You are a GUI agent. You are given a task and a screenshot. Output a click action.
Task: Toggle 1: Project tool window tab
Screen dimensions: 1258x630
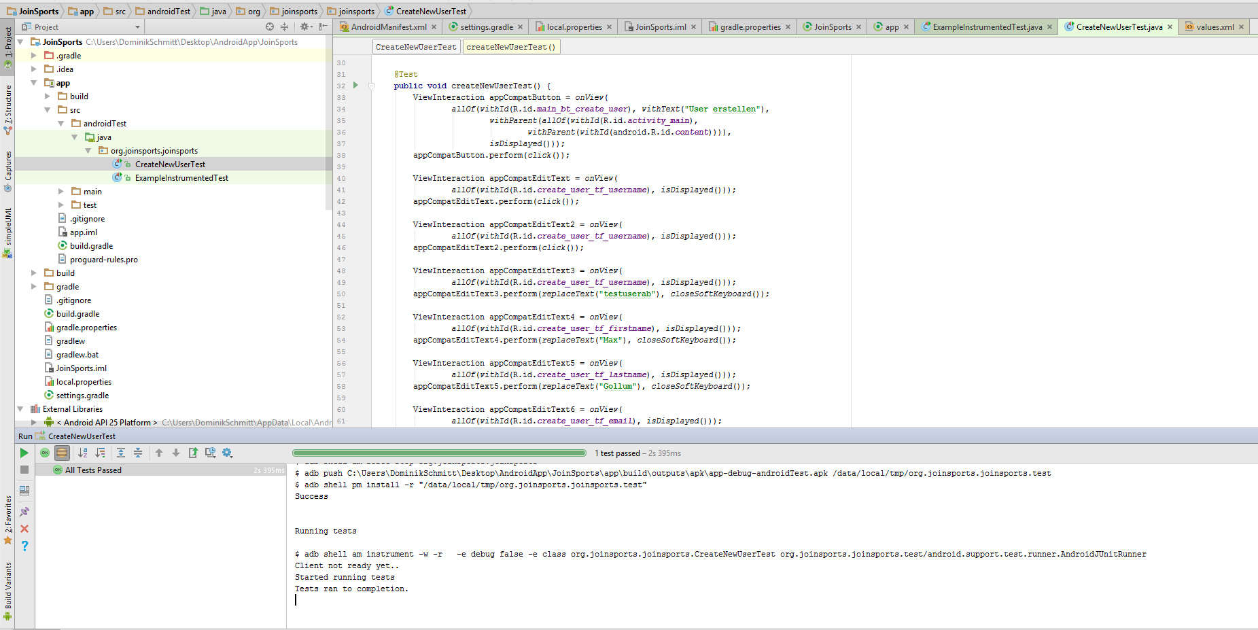click(8, 46)
